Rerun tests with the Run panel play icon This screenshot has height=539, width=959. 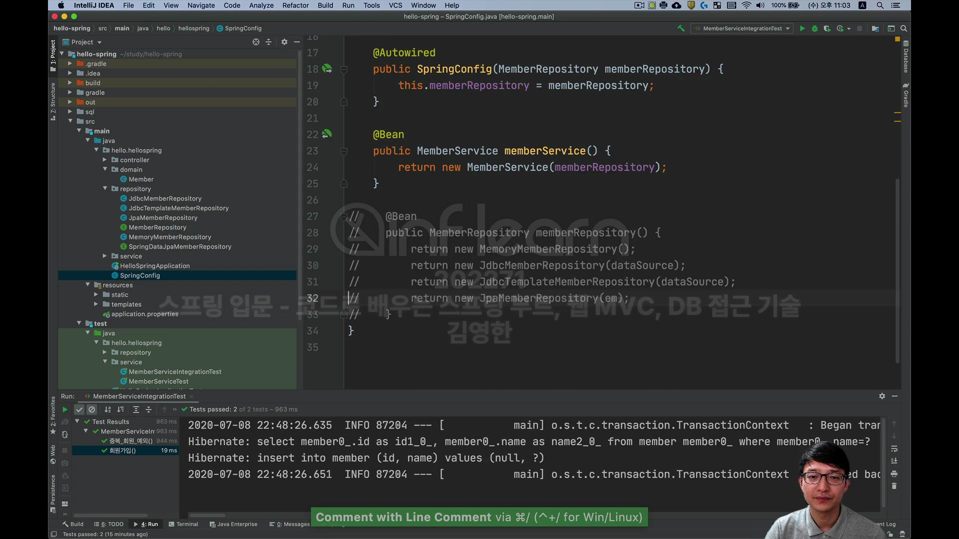point(65,409)
